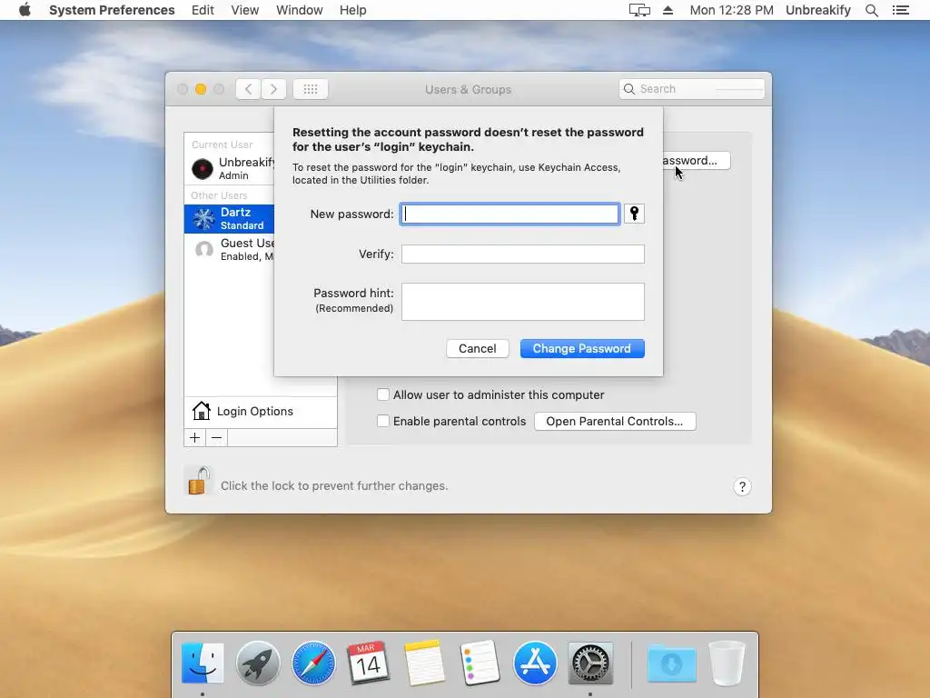The image size is (930, 698).
Task: Click Open Parental Controls button
Action: pyautogui.click(x=615, y=422)
